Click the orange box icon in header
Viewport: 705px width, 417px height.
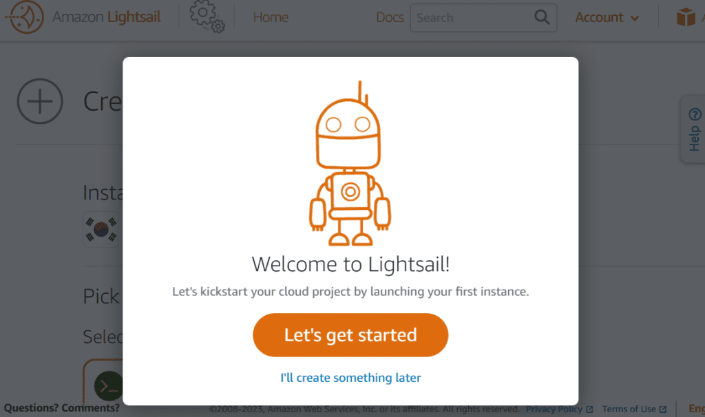pos(686,17)
